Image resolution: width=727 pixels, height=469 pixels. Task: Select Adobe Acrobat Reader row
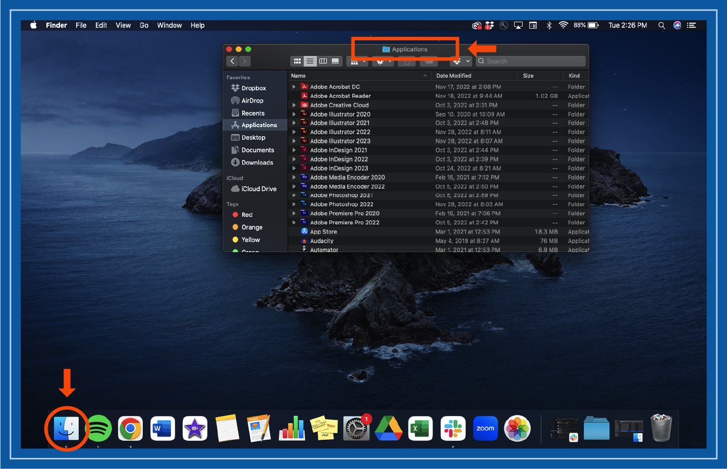click(438, 96)
